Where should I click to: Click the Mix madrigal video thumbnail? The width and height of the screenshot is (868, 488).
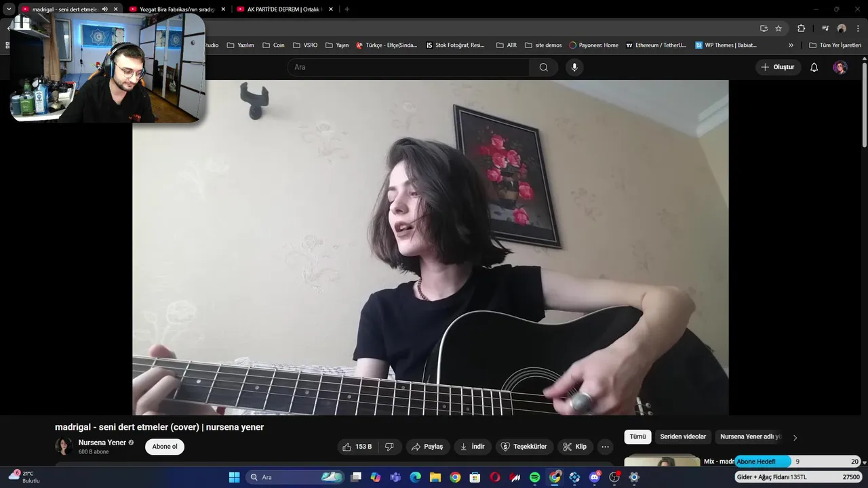(x=662, y=461)
